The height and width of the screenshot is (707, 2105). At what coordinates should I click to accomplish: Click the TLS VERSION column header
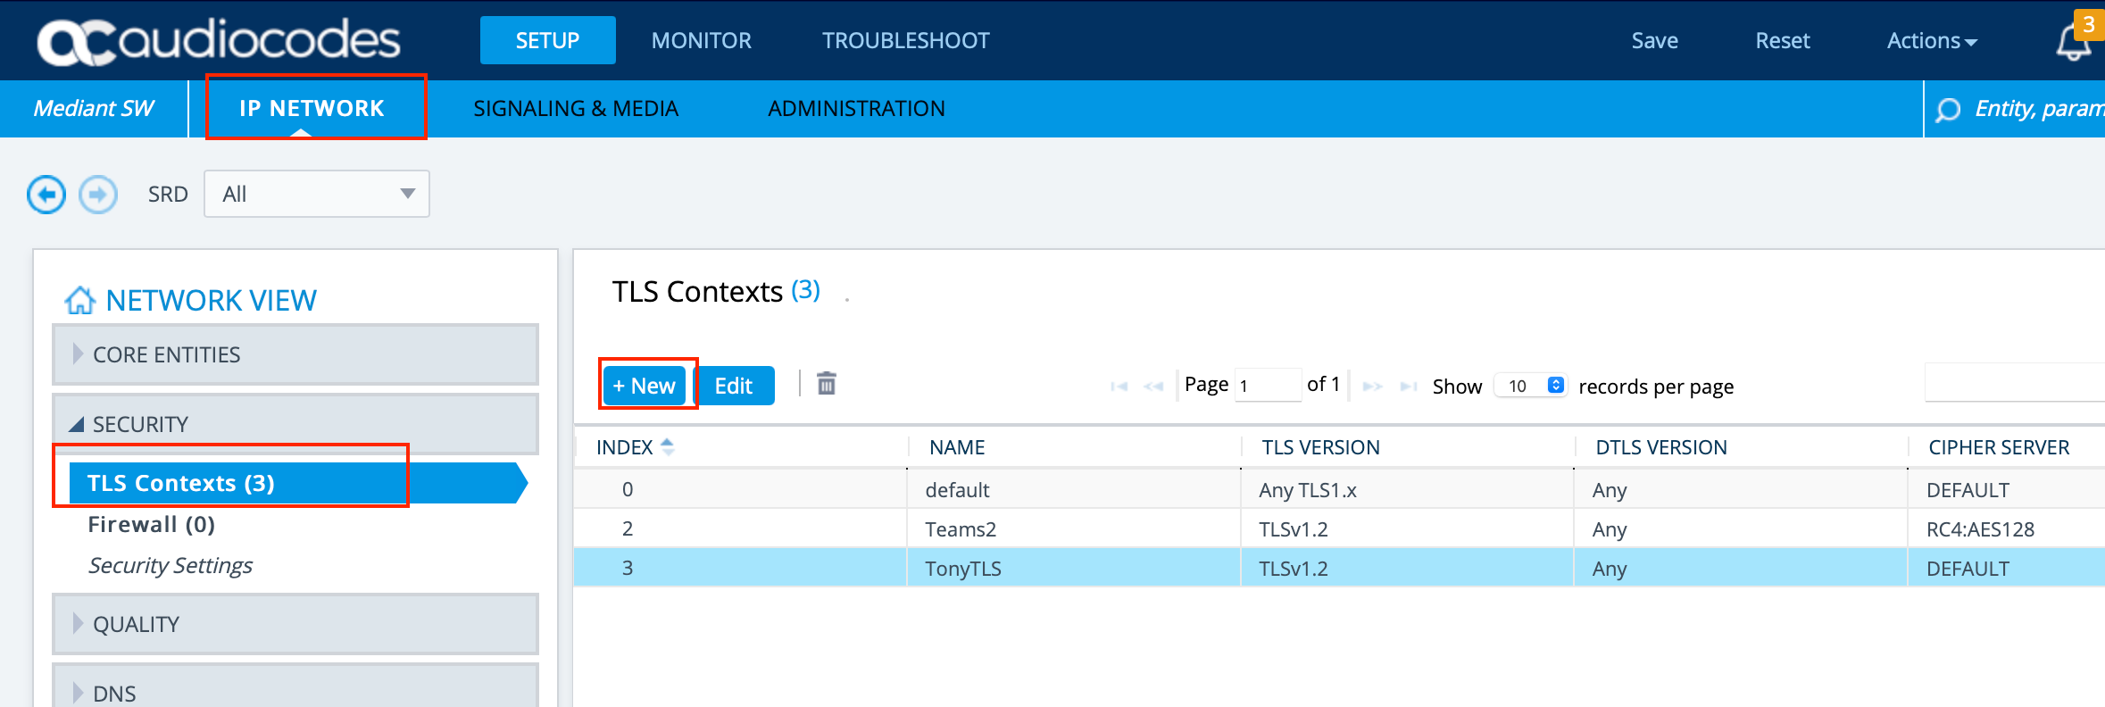click(1321, 447)
